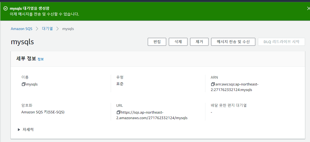Expand the 자세히 details section
The width and height of the screenshot is (310, 142).
click(26, 130)
